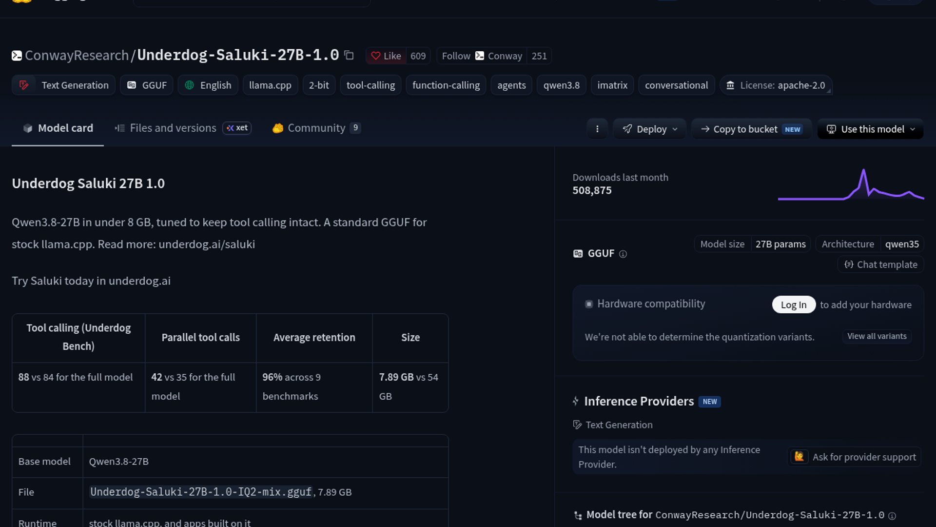Open the 609 likes count
The image size is (936, 527).
coord(418,56)
